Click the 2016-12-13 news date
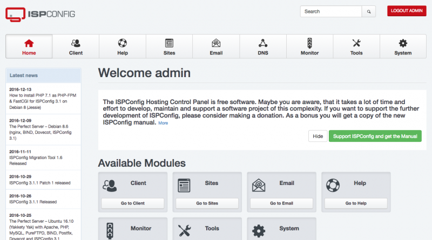Viewport: 432px width, 240px height. 21,90
